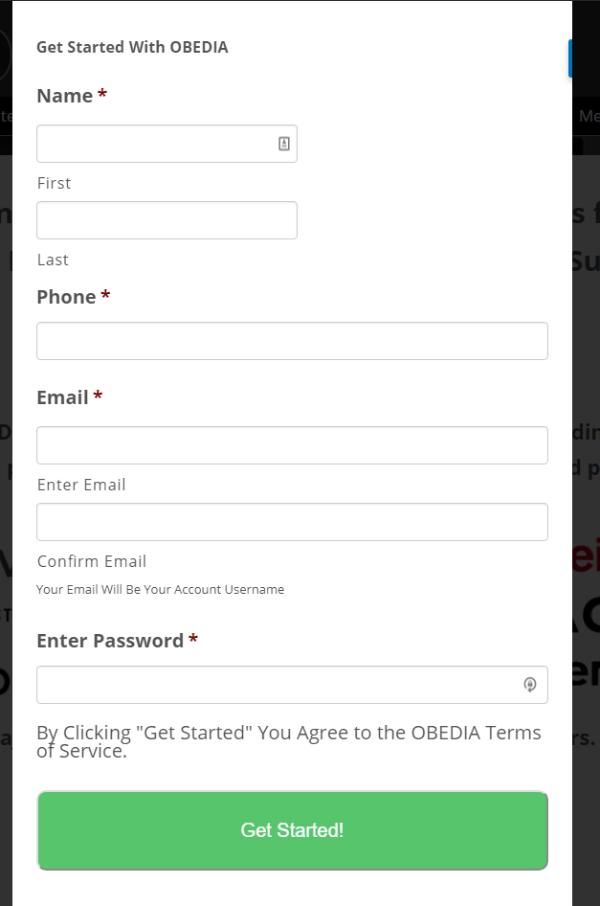The image size is (600, 906).
Task: Click the bold 'Enter Password' field label
Action: [x=110, y=641]
